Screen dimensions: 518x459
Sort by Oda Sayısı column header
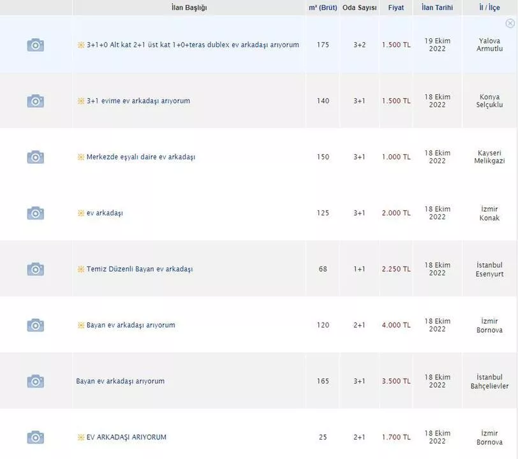pyautogui.click(x=360, y=8)
